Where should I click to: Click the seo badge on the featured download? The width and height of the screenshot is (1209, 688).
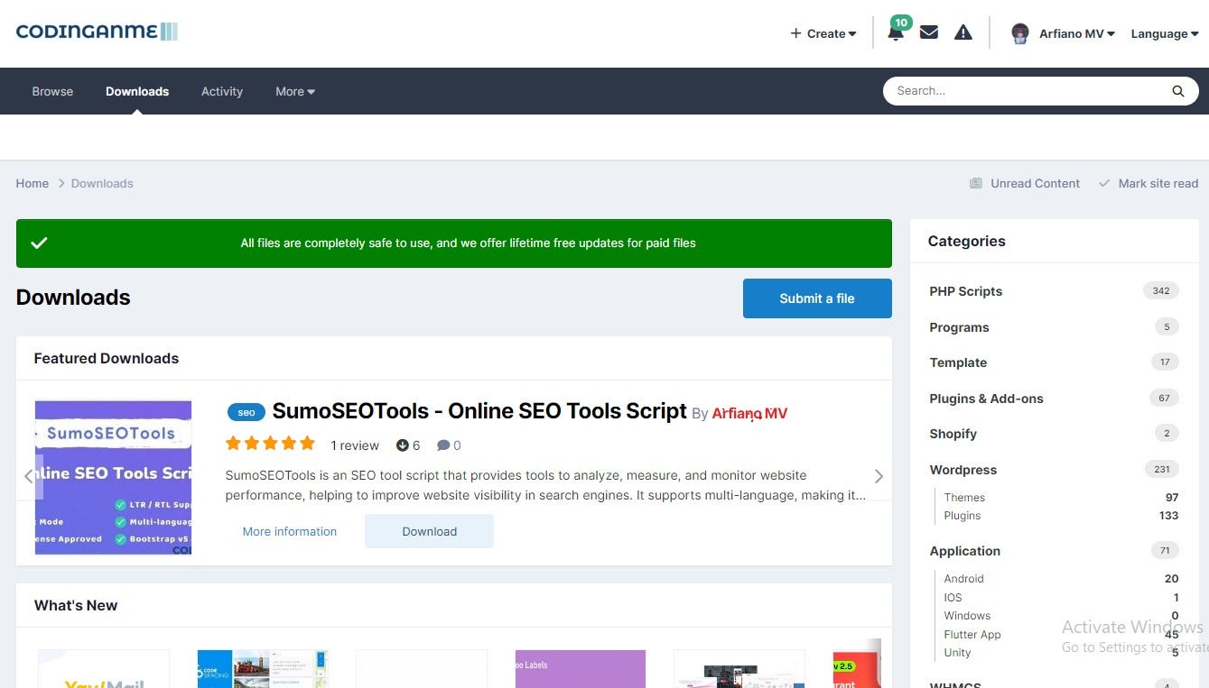point(246,411)
